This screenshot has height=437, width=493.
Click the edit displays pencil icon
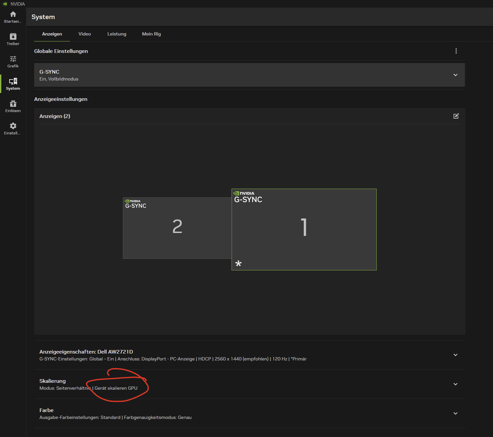(x=456, y=116)
